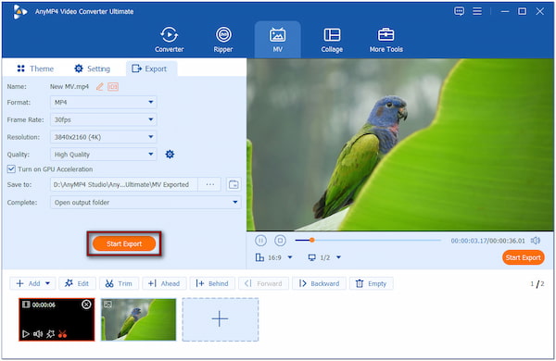This screenshot has width=556, height=361.
Task: Click the parrot video preview area
Action: (400, 145)
